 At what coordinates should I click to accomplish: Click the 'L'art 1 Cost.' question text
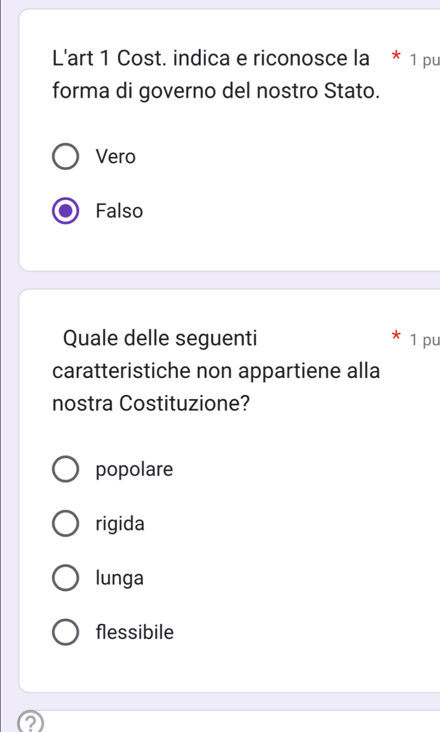click(211, 58)
